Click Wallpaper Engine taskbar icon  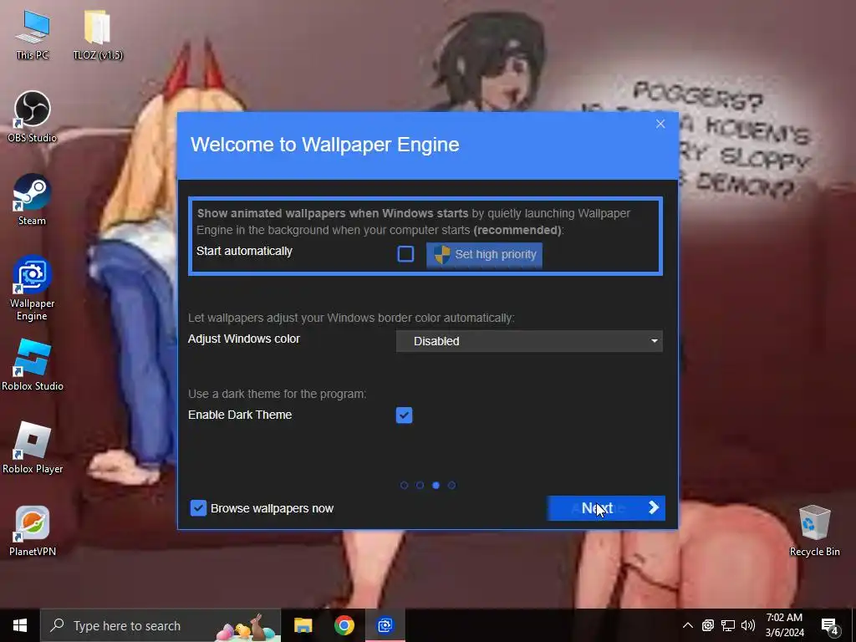point(385,625)
